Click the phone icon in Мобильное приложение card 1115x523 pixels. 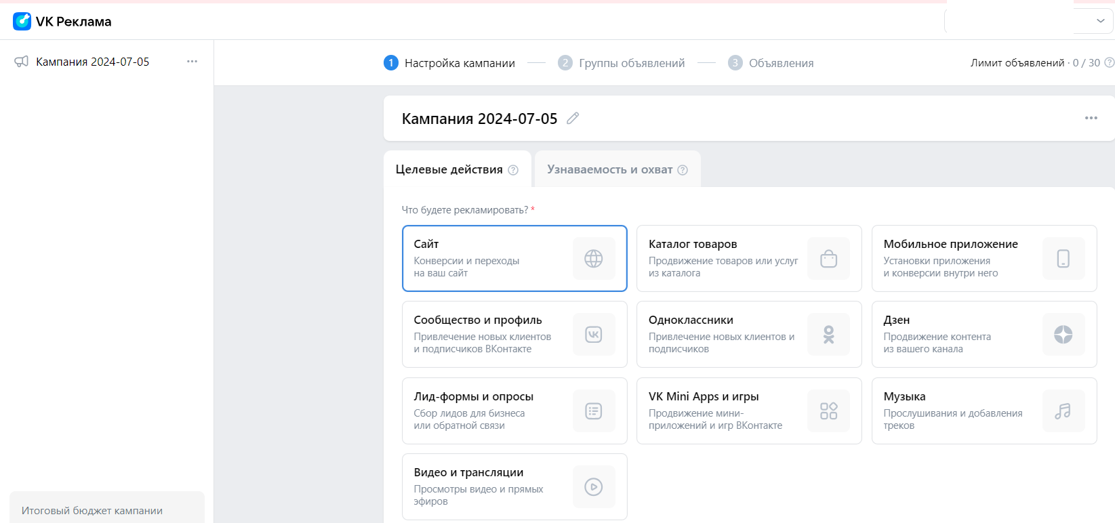1063,259
